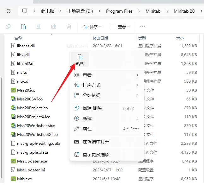
Task: Click the MssUpdater.ini settings file icon
Action: 13,170
